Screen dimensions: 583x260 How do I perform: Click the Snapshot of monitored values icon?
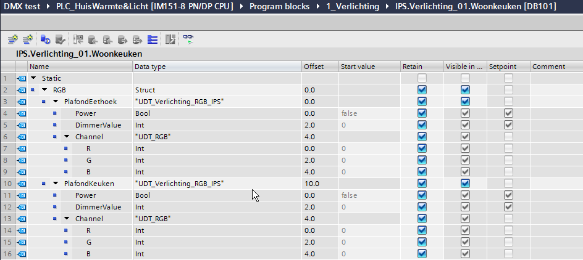78,39
